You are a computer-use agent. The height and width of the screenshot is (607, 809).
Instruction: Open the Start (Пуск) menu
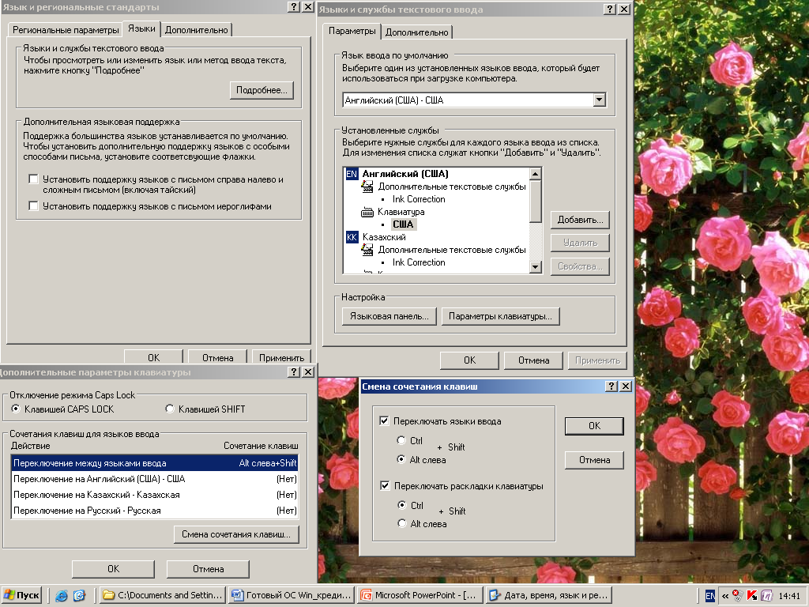point(21,595)
